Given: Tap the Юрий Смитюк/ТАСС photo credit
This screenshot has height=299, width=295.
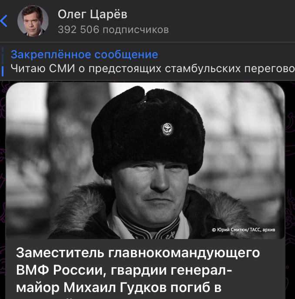Looking at the screenshot, I should click(x=244, y=230).
